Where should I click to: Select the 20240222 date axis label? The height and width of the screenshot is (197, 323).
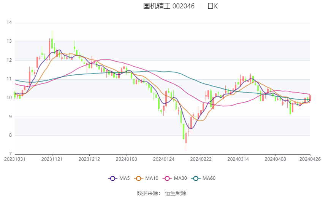point(201,159)
